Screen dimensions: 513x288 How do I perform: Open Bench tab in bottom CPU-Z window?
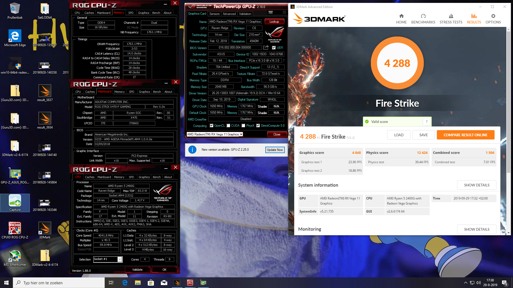click(157, 177)
